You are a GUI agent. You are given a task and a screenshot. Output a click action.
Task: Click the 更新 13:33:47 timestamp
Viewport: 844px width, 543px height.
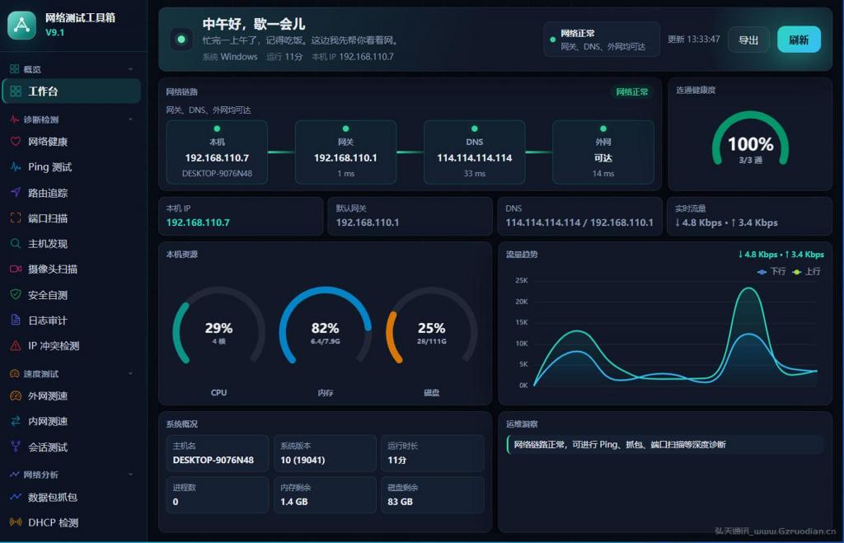coord(693,40)
